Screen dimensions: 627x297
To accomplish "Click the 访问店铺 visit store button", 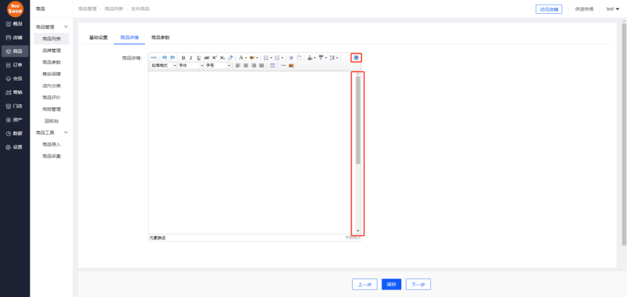I will tap(549, 9).
